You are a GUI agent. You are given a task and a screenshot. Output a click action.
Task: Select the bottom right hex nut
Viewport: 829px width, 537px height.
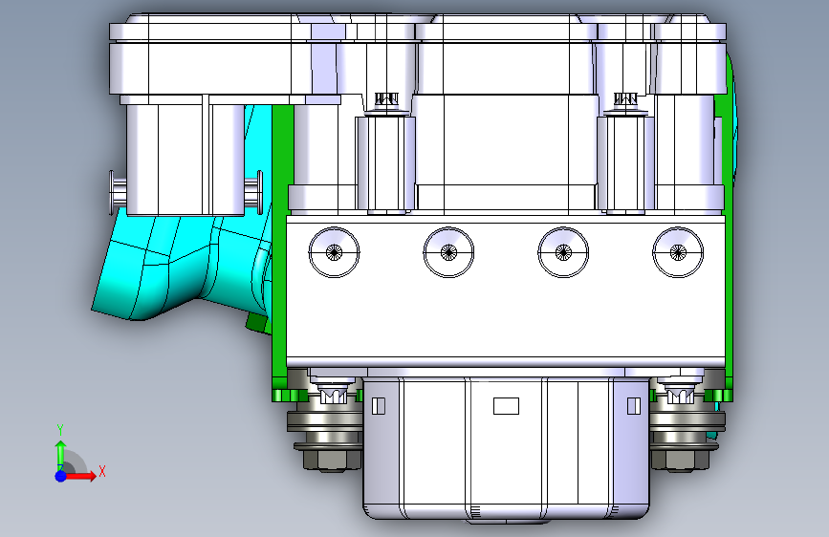[680, 461]
